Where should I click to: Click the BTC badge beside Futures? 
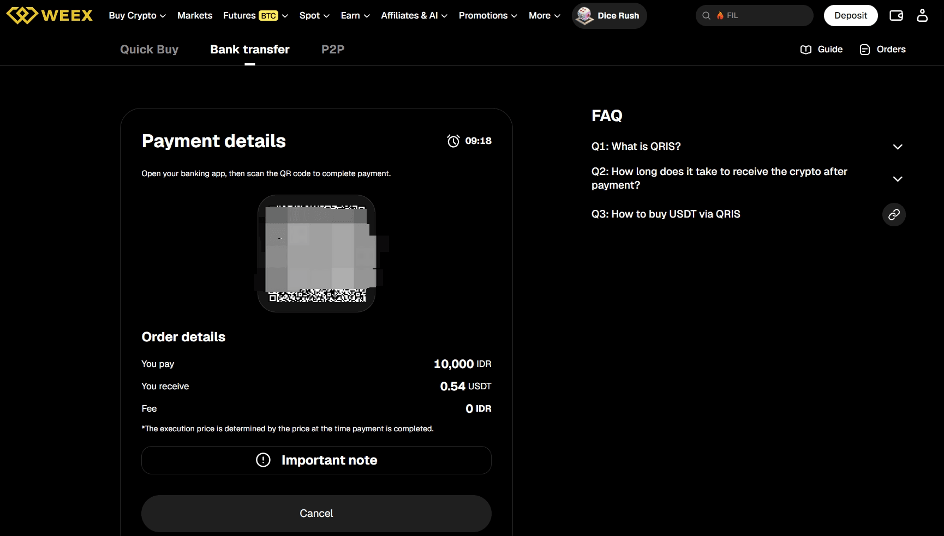[268, 16]
